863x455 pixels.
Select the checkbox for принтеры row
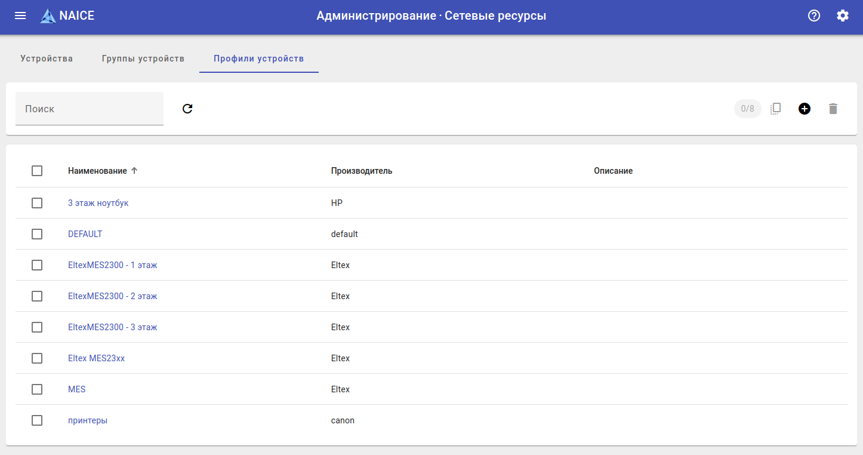tap(37, 420)
